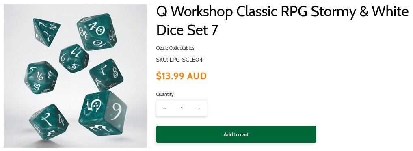Click the percentile die showing 40

[97, 32]
